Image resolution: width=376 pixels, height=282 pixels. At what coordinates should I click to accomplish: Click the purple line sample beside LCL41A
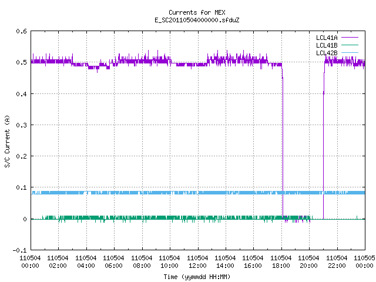coord(350,38)
